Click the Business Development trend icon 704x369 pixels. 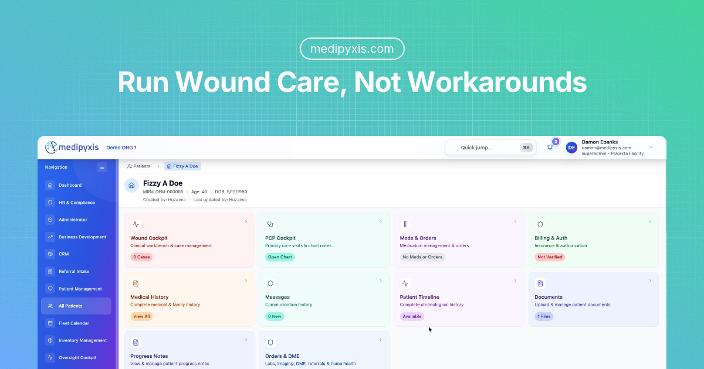(x=50, y=237)
